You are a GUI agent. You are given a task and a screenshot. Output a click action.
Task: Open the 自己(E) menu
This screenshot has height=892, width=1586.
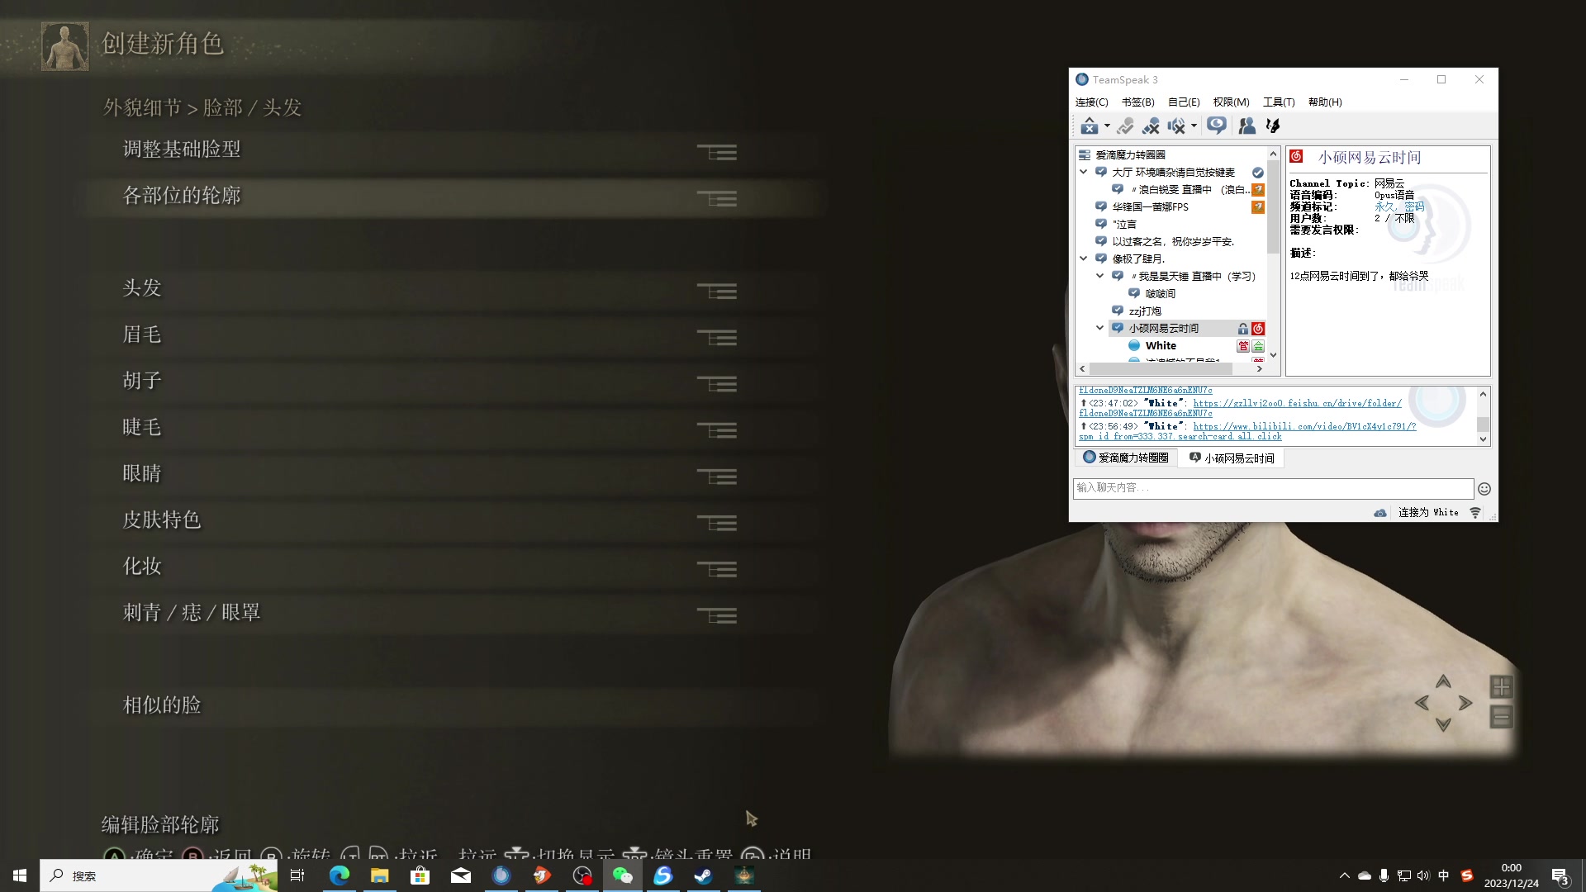click(1184, 102)
